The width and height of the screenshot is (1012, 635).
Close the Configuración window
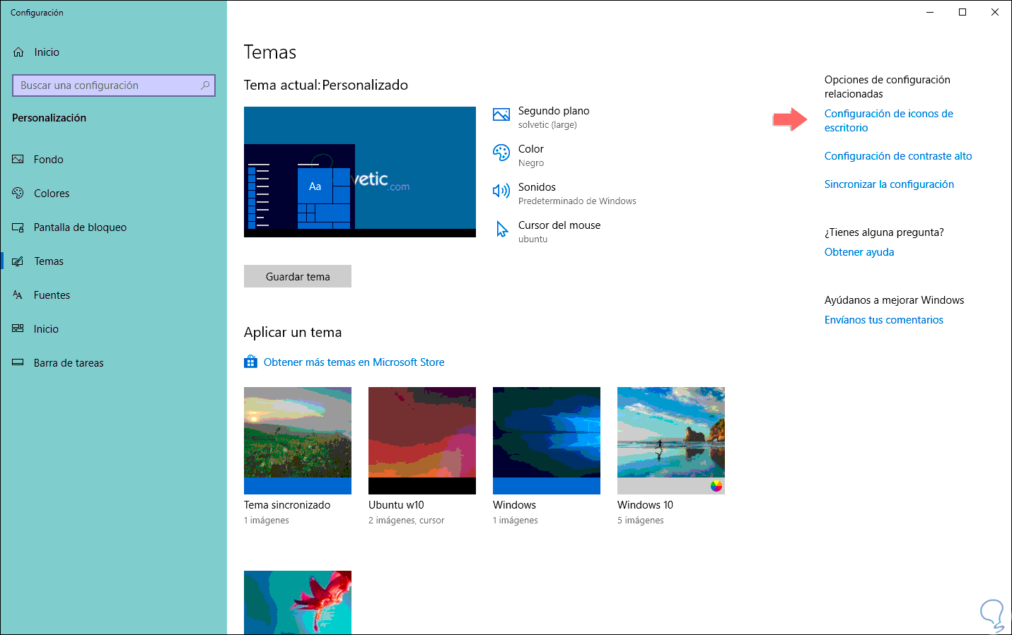point(995,12)
